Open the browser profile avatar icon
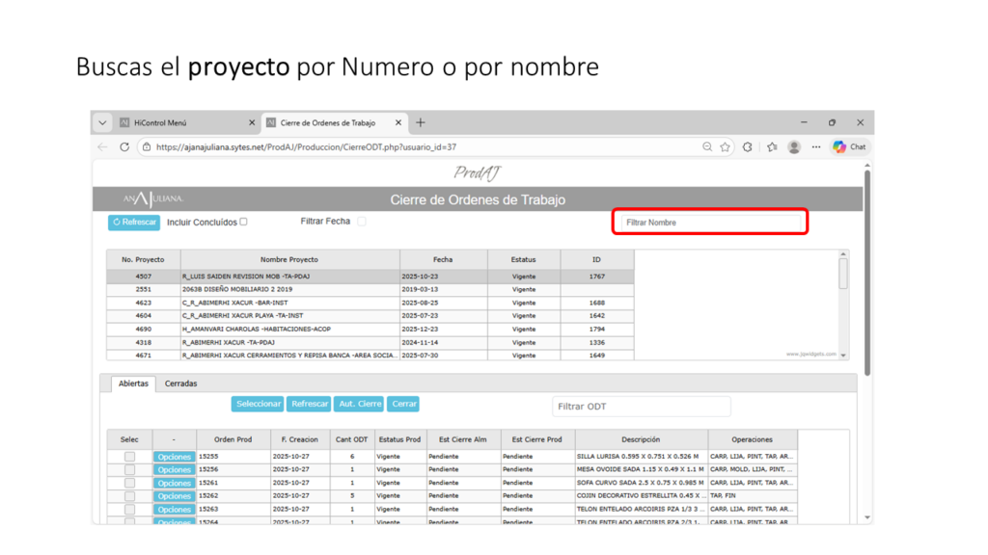Image resolution: width=988 pixels, height=555 pixels. click(x=794, y=147)
